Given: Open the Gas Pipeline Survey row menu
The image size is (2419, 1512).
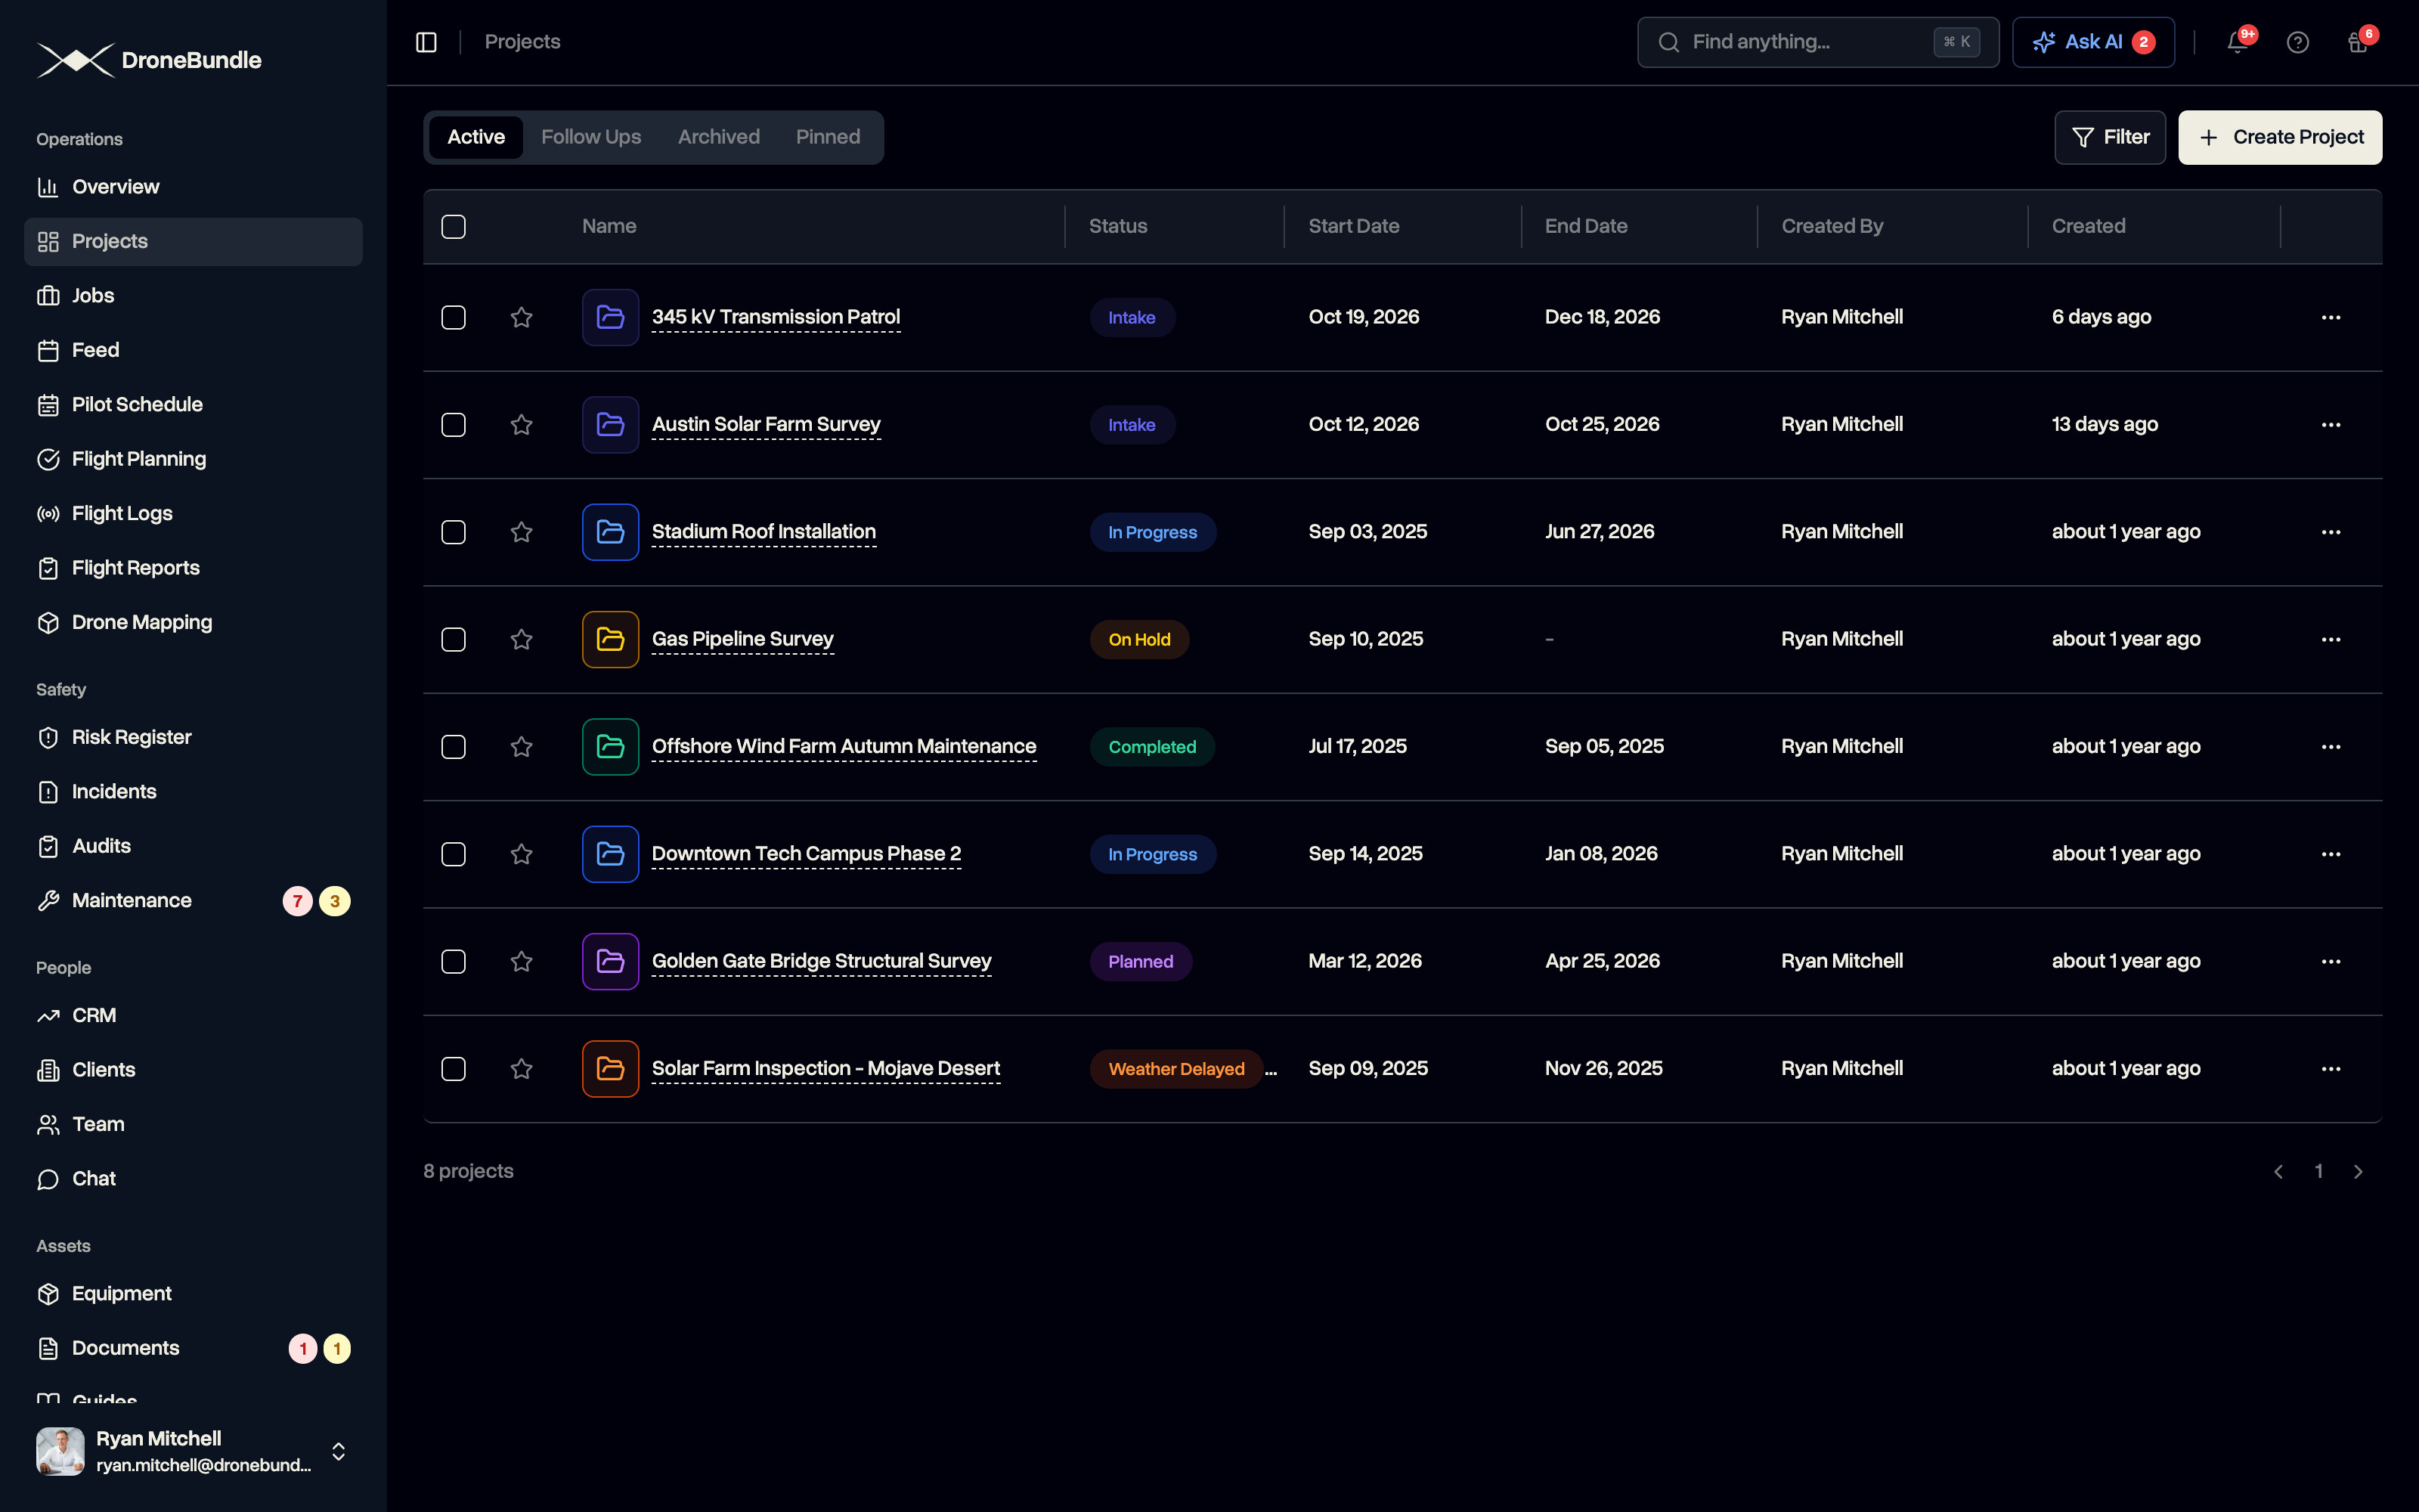Looking at the screenshot, I should (x=2330, y=640).
